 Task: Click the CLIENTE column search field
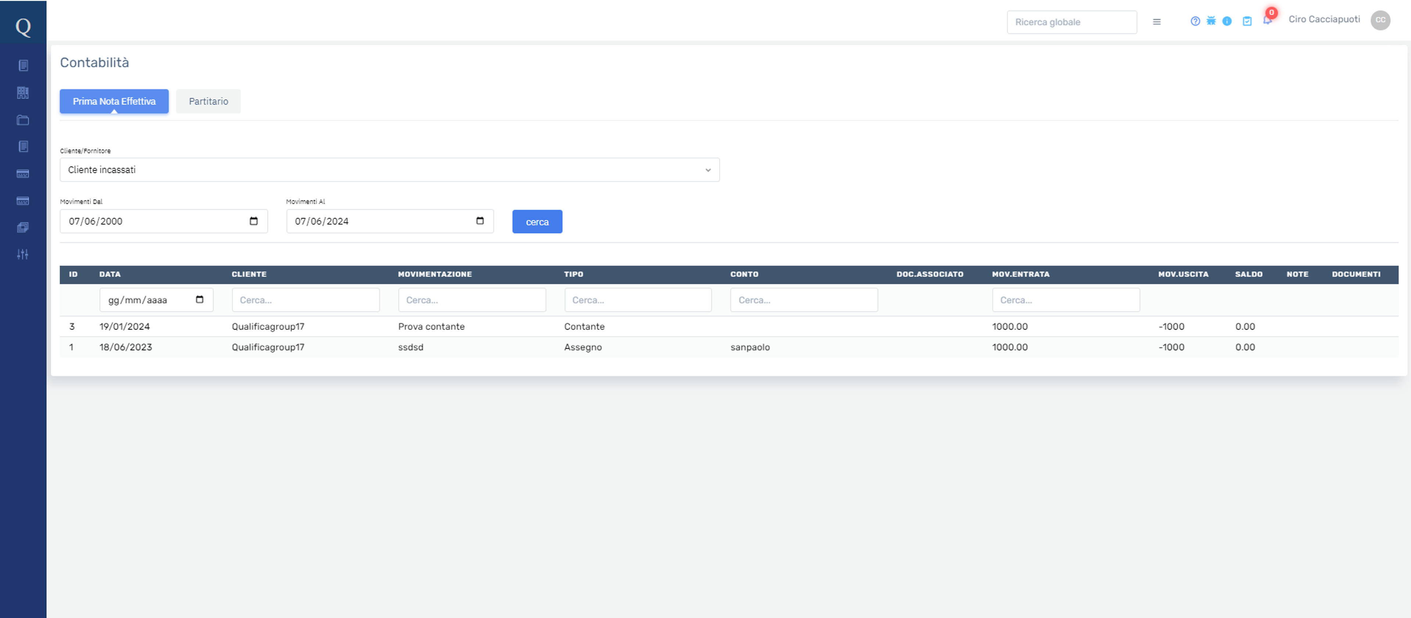306,300
